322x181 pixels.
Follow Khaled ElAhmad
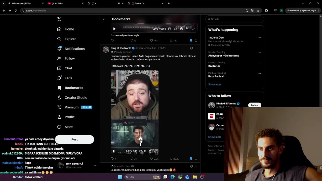point(255,105)
